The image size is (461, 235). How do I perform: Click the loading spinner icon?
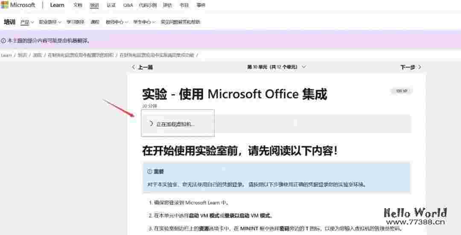coord(151,124)
